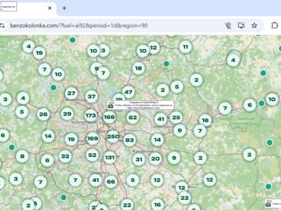Bookmark this page with the star

[x=254, y=25]
